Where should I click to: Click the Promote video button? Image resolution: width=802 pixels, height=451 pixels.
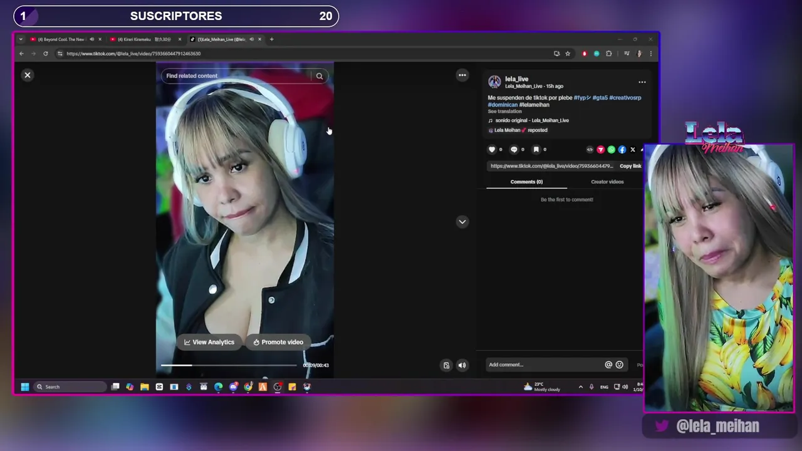(278, 342)
